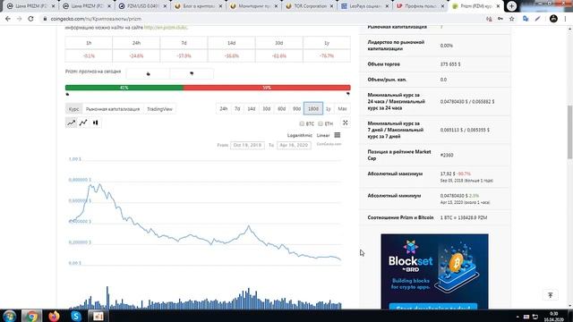573x322 pixels.
Task: Switch chart scale to Logarithmic
Action: point(300,135)
